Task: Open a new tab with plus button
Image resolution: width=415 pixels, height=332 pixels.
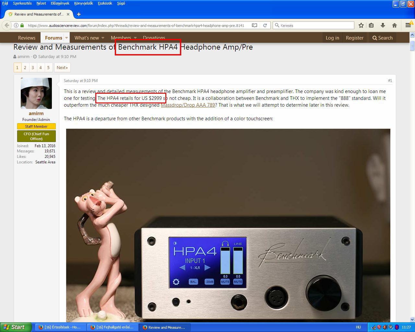Action: [x=79, y=14]
